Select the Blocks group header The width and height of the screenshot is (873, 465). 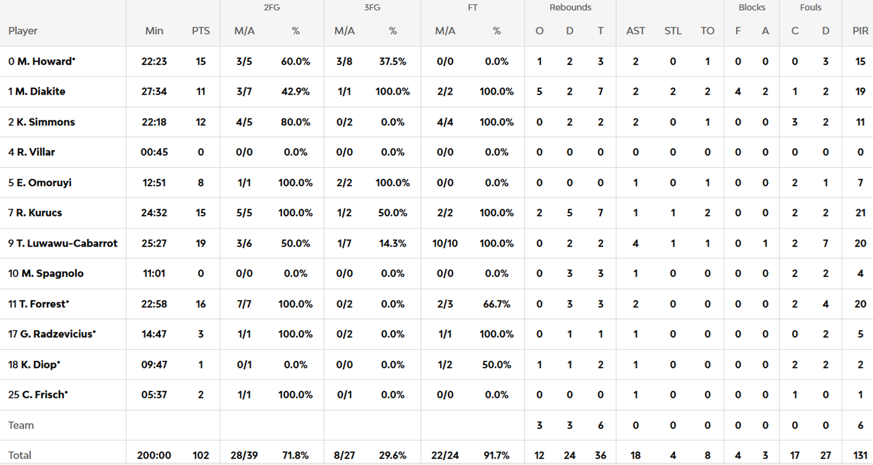click(x=752, y=8)
